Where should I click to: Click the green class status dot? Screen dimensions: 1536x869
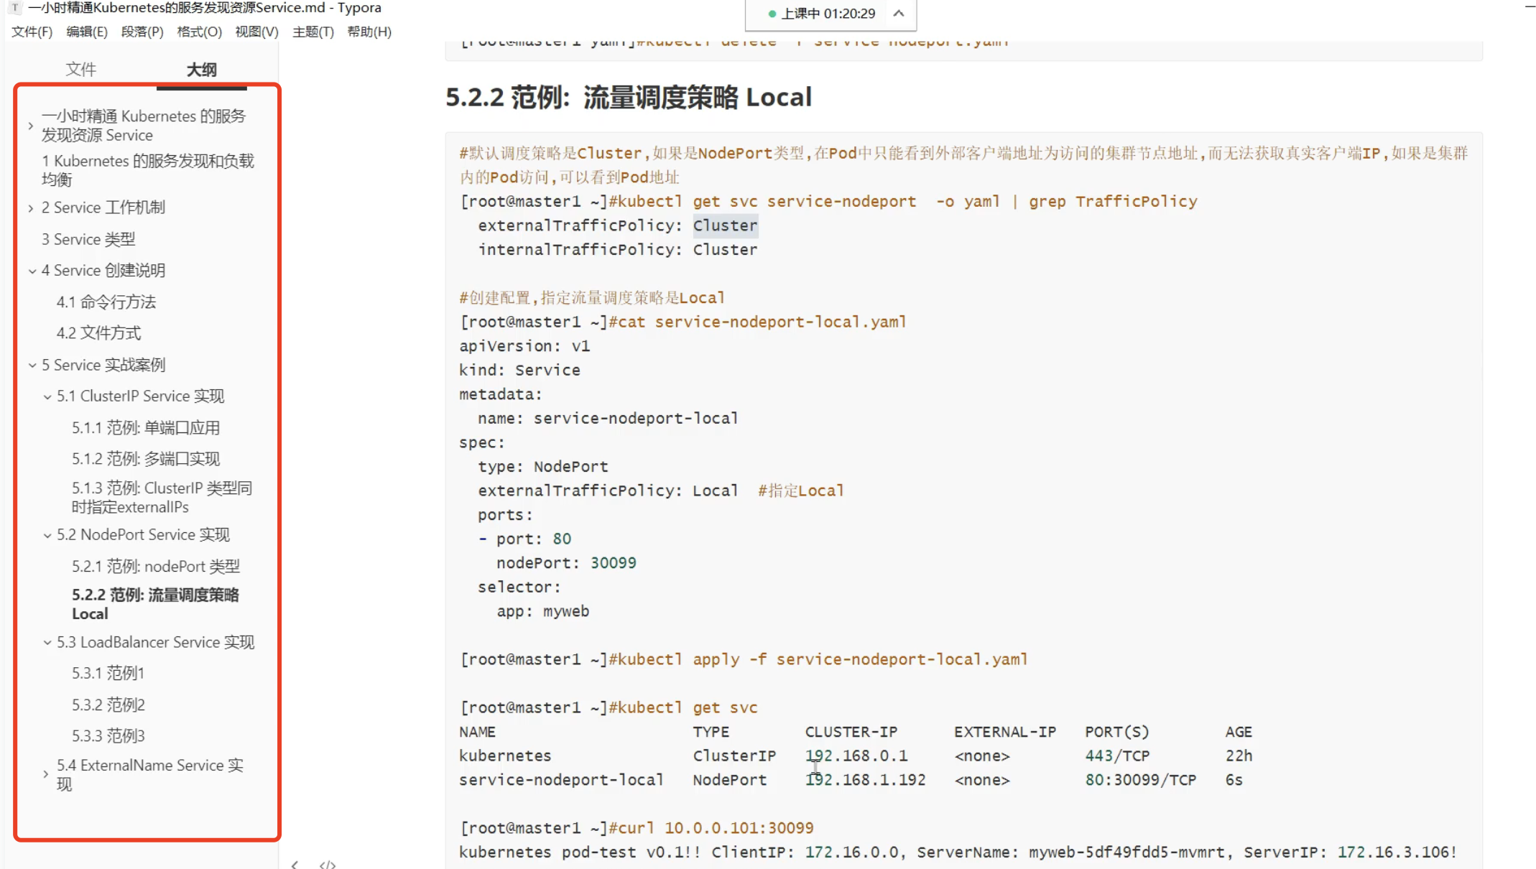[772, 14]
